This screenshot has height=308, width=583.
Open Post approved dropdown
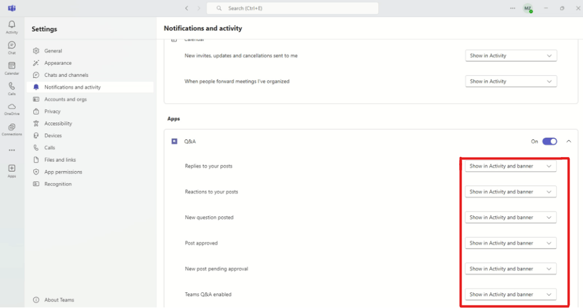[511, 243]
